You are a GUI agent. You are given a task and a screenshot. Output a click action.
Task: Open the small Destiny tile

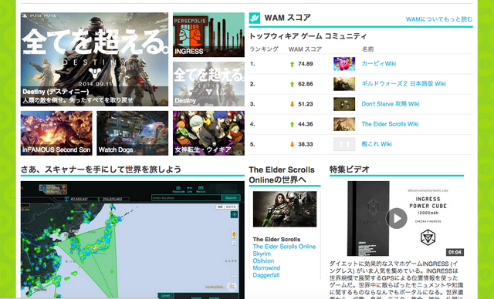click(x=208, y=84)
